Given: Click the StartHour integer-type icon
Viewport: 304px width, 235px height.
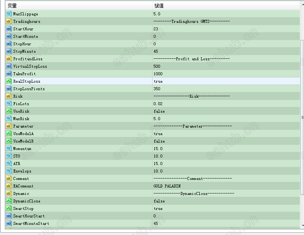Looking at the screenshot, I should pyautogui.click(x=9, y=29).
